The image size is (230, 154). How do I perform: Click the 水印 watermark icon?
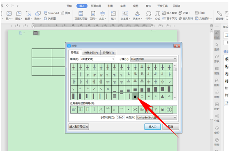tap(103, 14)
